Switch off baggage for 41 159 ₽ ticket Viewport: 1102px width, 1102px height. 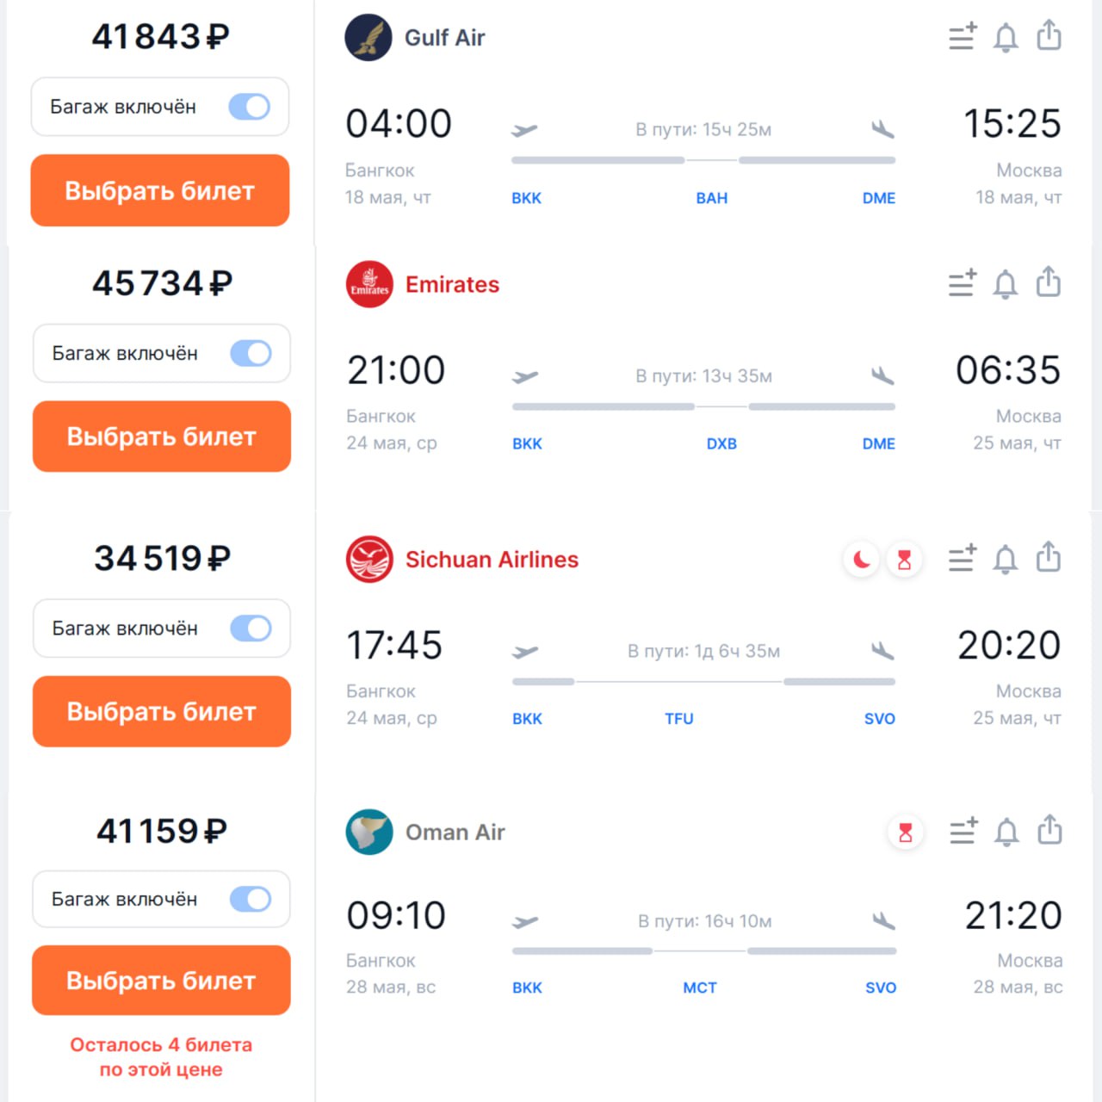(251, 900)
